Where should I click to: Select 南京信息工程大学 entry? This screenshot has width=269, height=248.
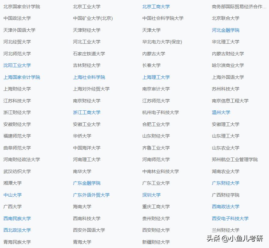click(x=230, y=101)
